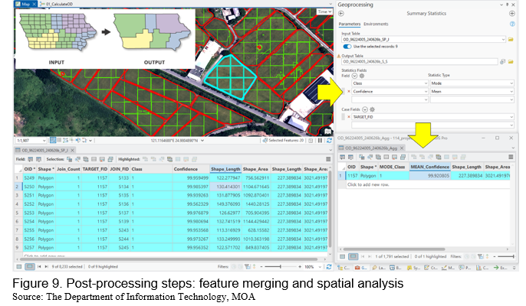Click the Statistics Fields gear settings icon
This screenshot has width=526, height=306.
(x=362, y=76)
